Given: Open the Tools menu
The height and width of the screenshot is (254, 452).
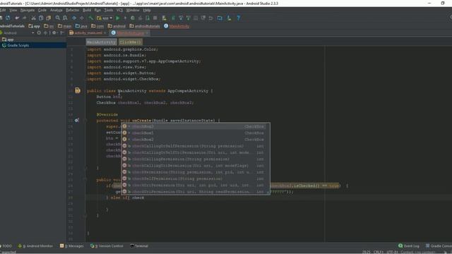Looking at the screenshot, I should (109, 10).
